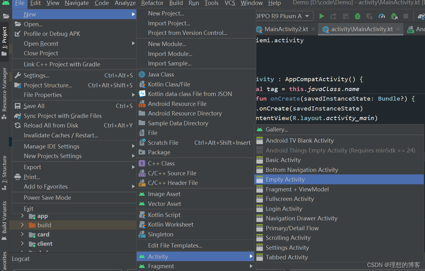
Task: Expand the client module tree node
Action: click(22, 244)
